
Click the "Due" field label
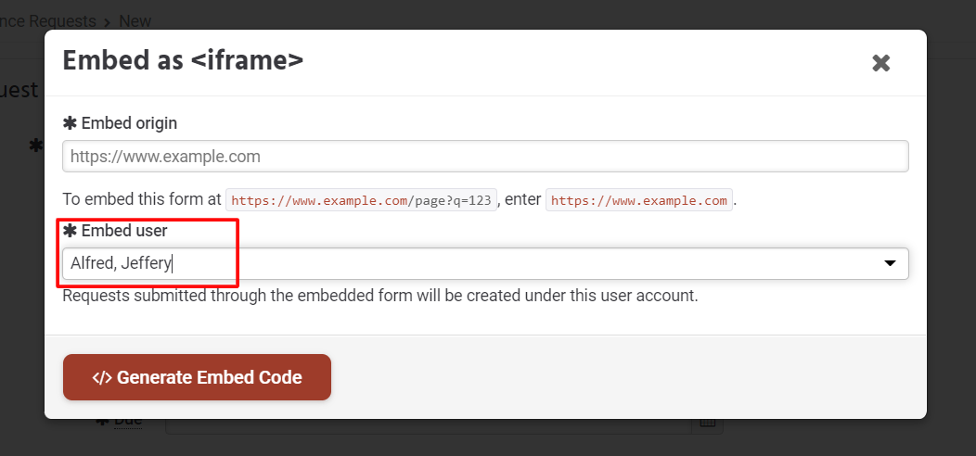tap(128, 422)
